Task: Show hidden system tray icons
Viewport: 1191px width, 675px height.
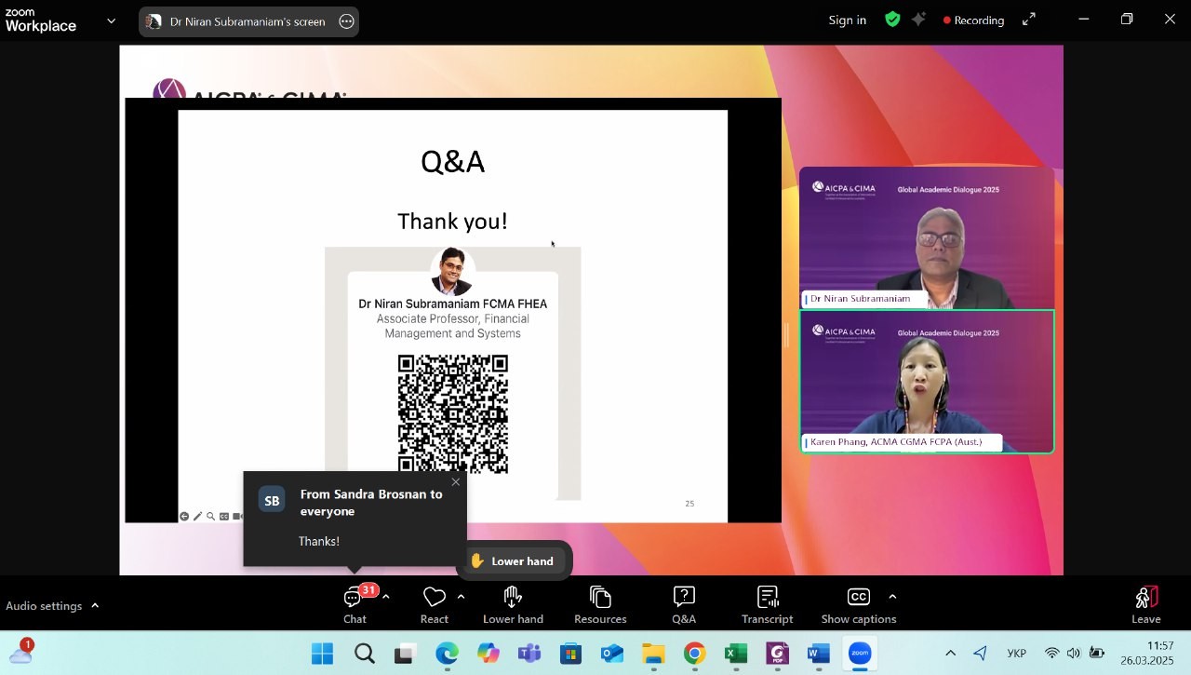Action: point(950,654)
